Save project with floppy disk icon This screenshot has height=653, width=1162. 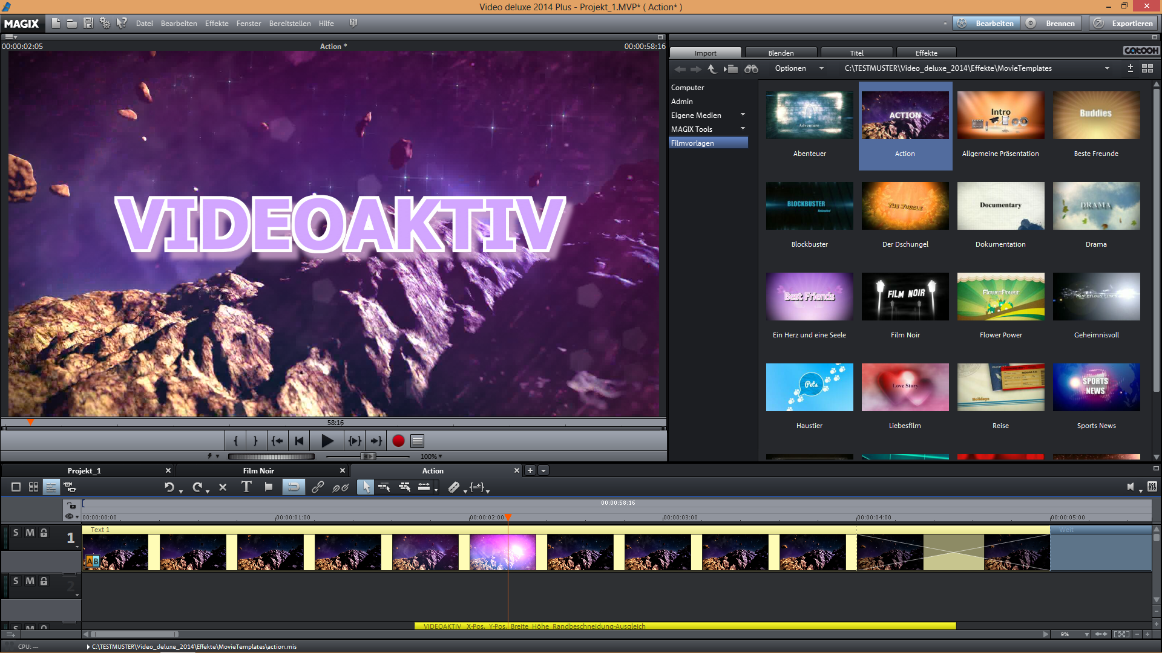[88, 23]
